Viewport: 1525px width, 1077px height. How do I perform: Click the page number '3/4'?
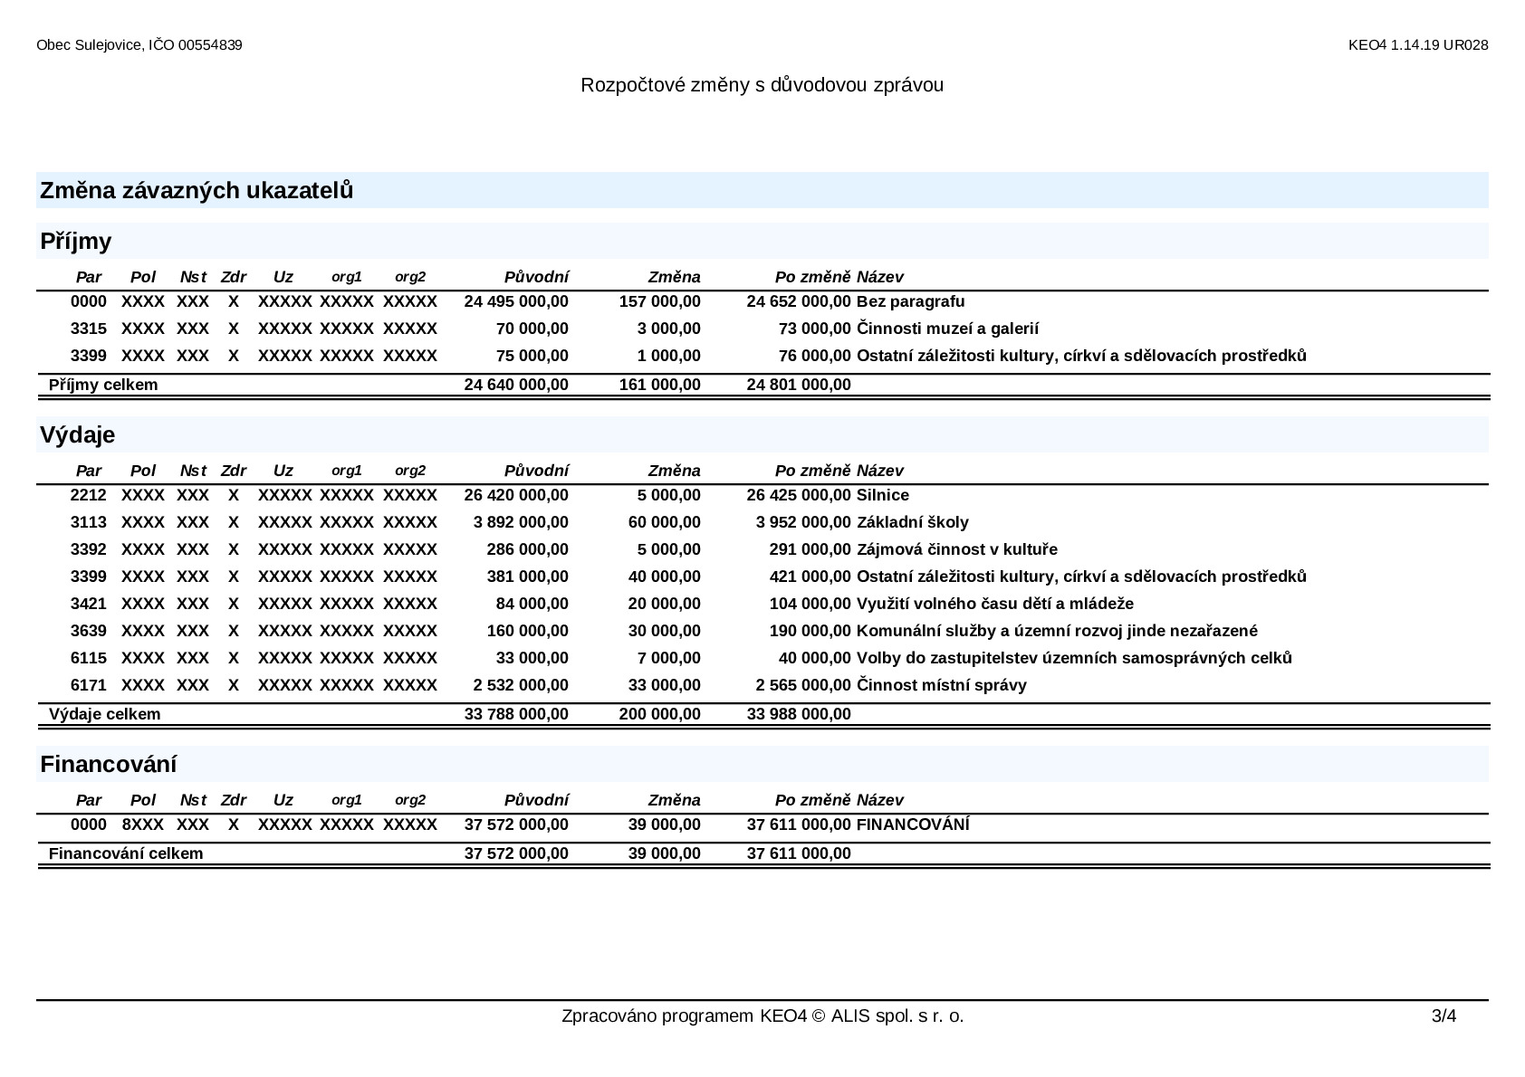click(1443, 1016)
